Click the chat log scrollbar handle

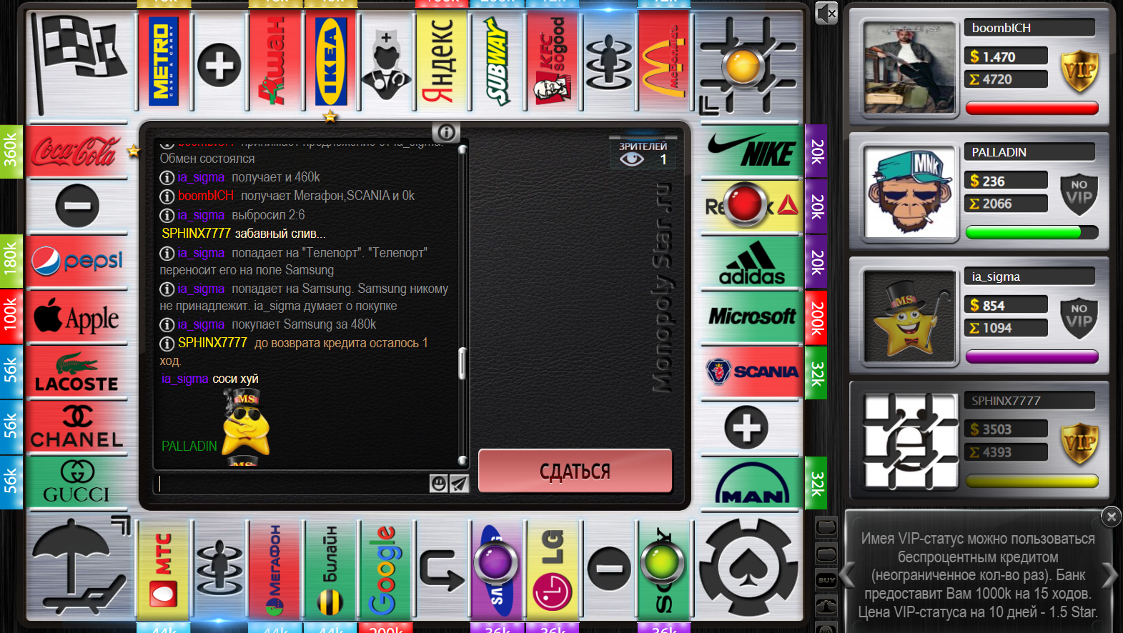point(462,363)
